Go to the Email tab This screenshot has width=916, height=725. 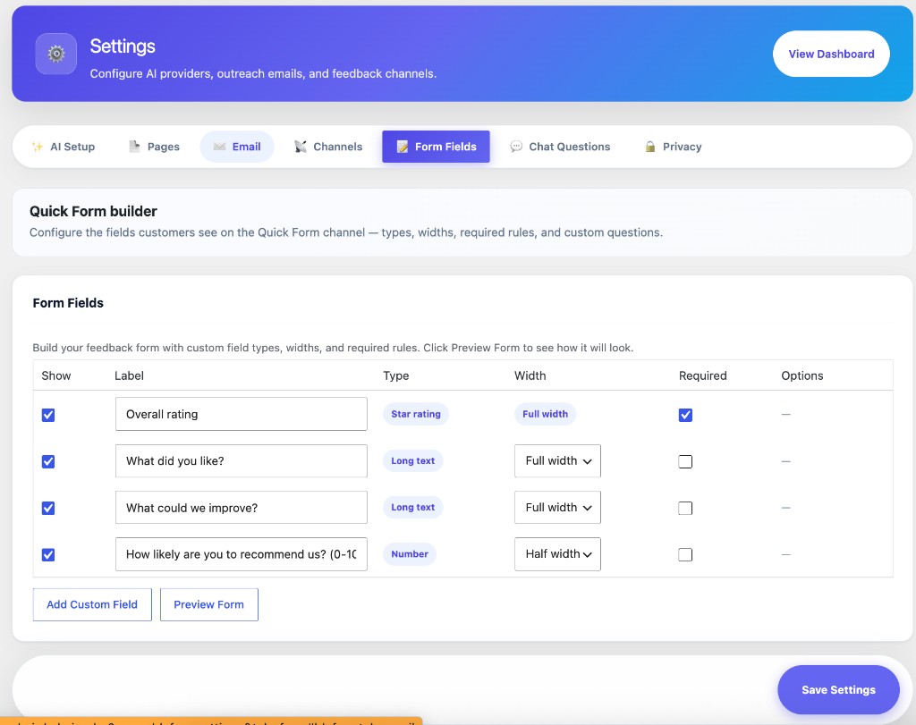tap(237, 147)
